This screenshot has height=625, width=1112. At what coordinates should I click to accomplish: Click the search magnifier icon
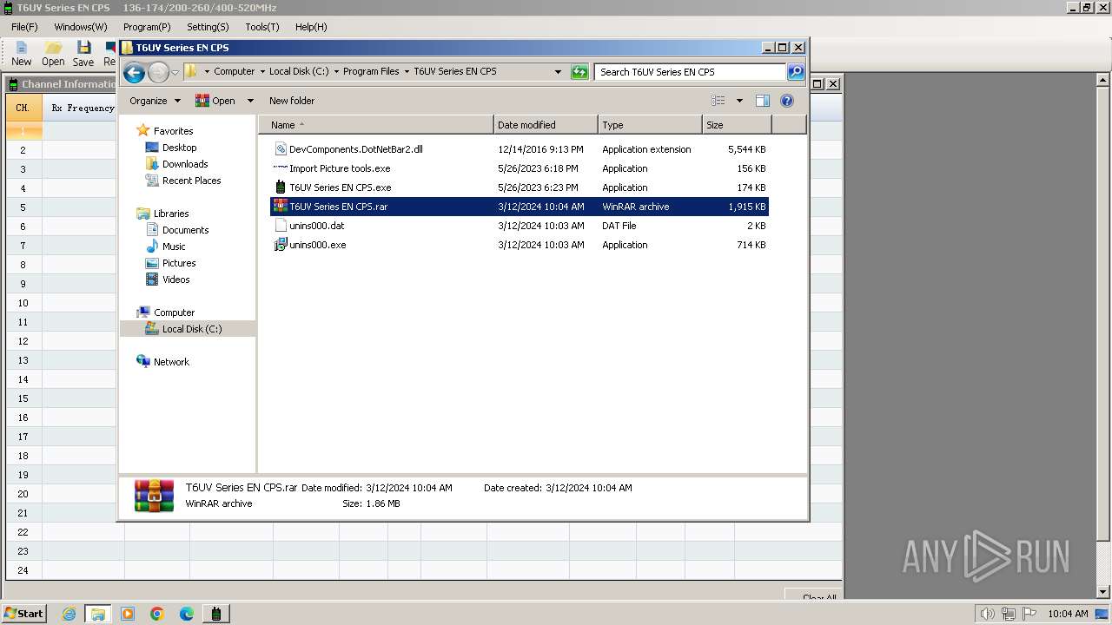click(x=796, y=72)
